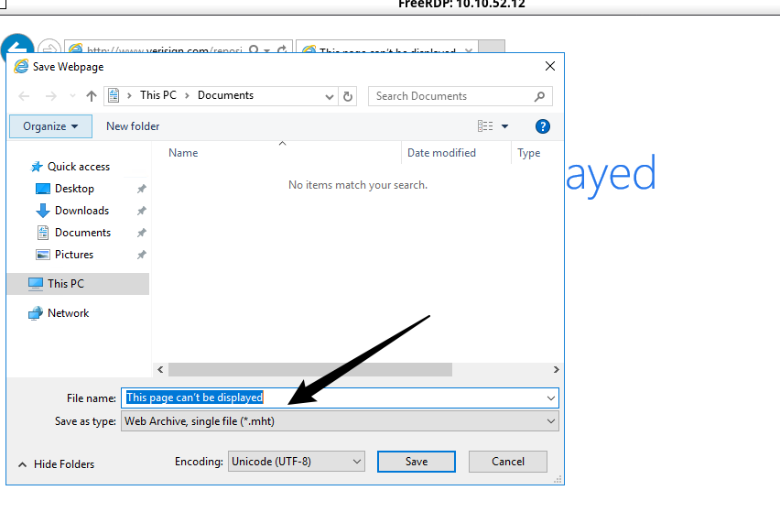Select Quick access in navigation pane
Screen dimensions: 780x523
click(79, 167)
